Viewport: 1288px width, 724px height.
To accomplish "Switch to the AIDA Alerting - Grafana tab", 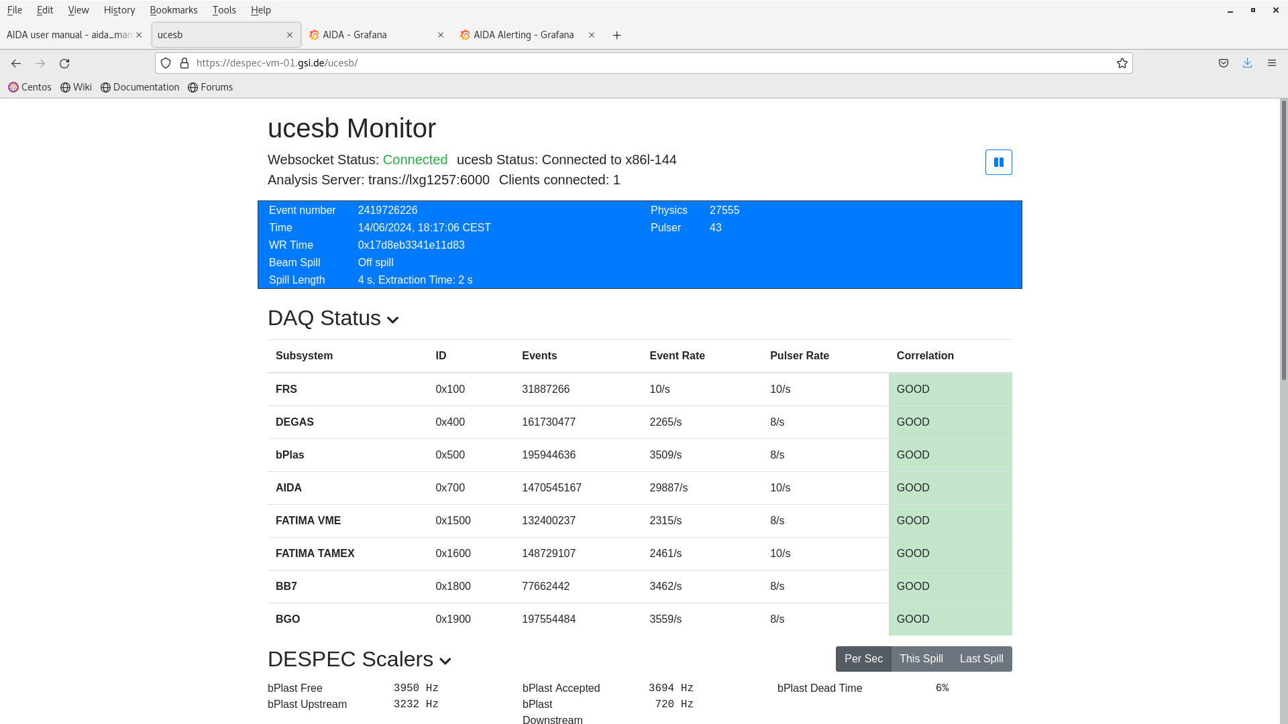I will [x=523, y=35].
